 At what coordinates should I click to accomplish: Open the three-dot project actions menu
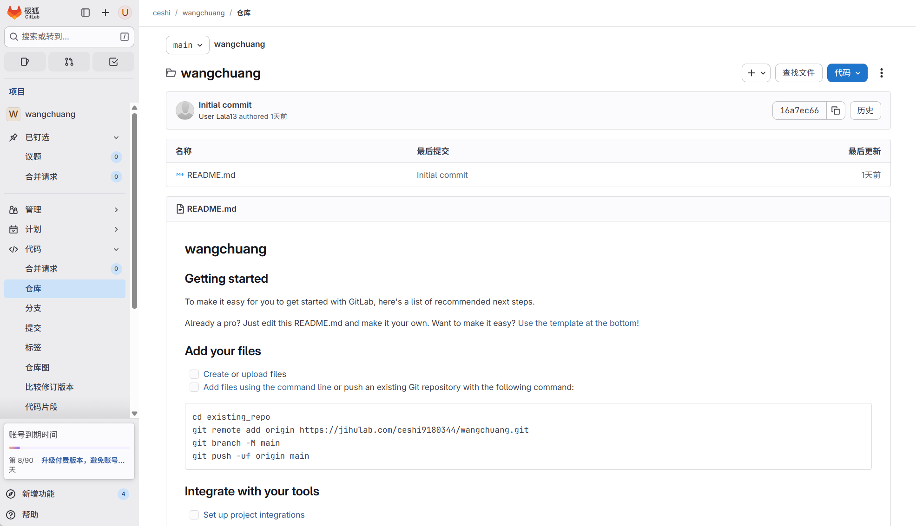pyautogui.click(x=881, y=73)
